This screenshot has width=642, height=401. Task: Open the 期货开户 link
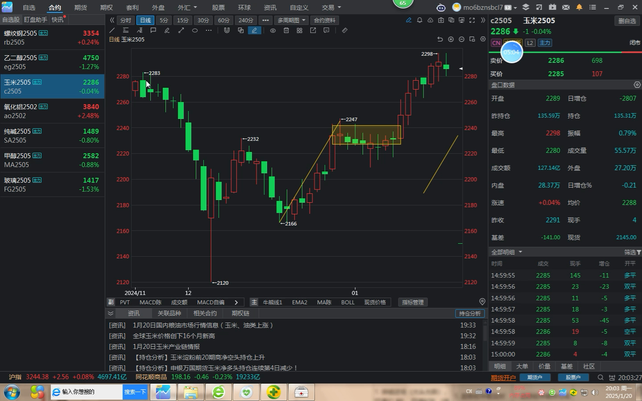[503, 377]
